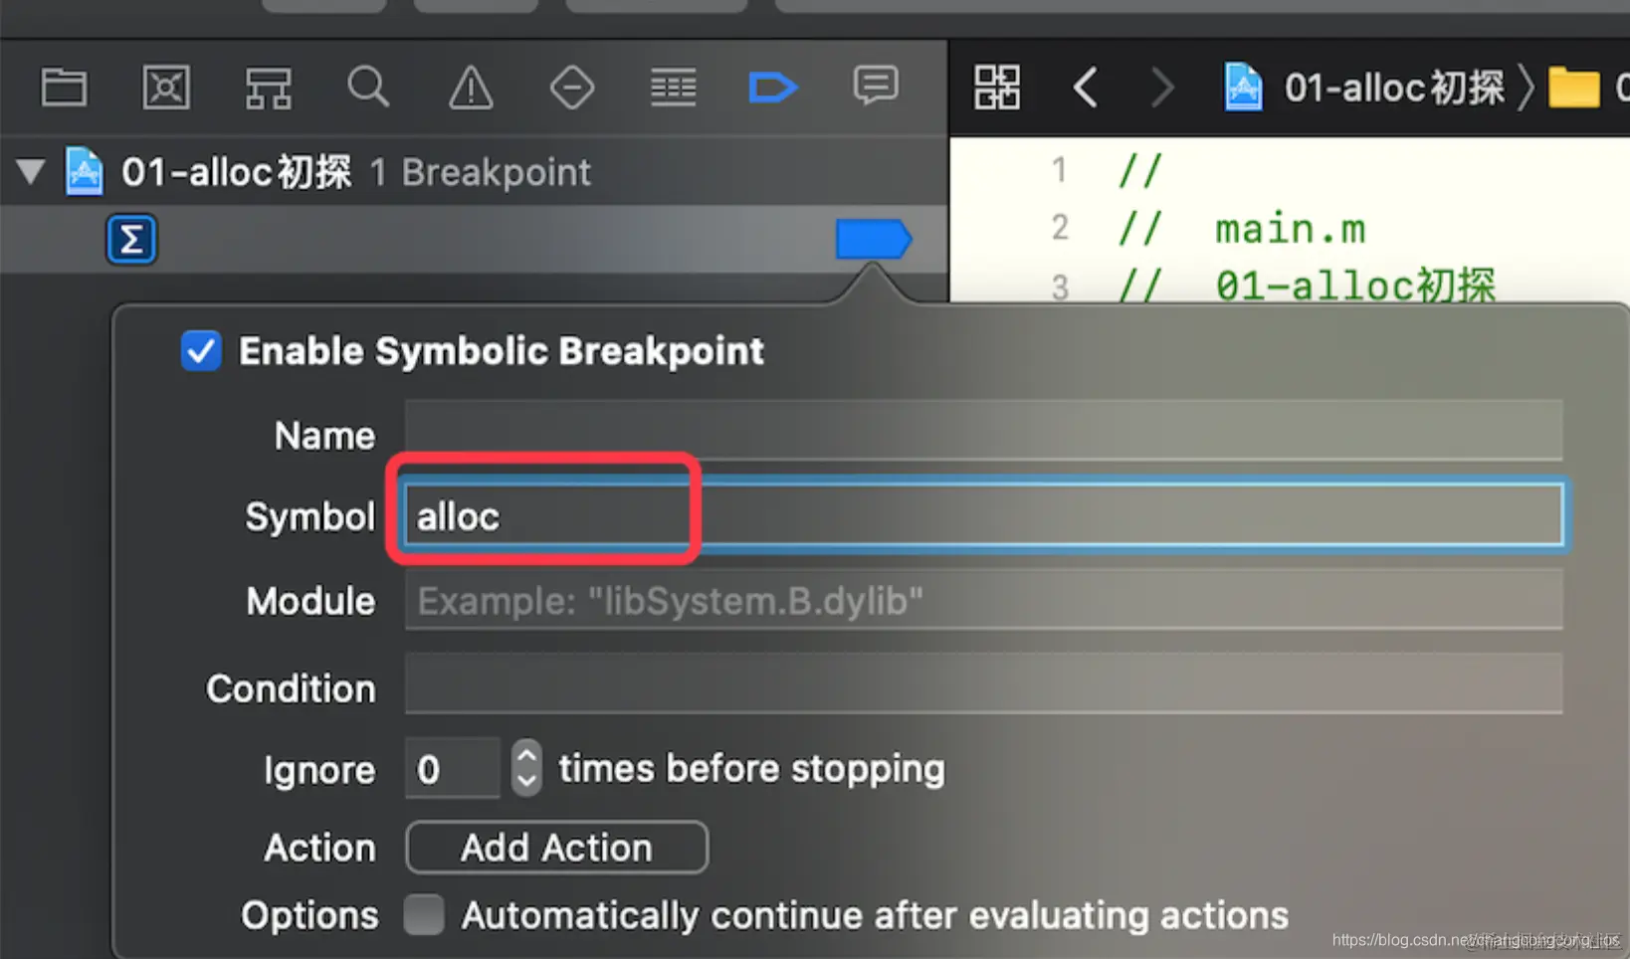
Task: Select the symbolic breakpoint sigma row
Action: pyautogui.click(x=474, y=240)
